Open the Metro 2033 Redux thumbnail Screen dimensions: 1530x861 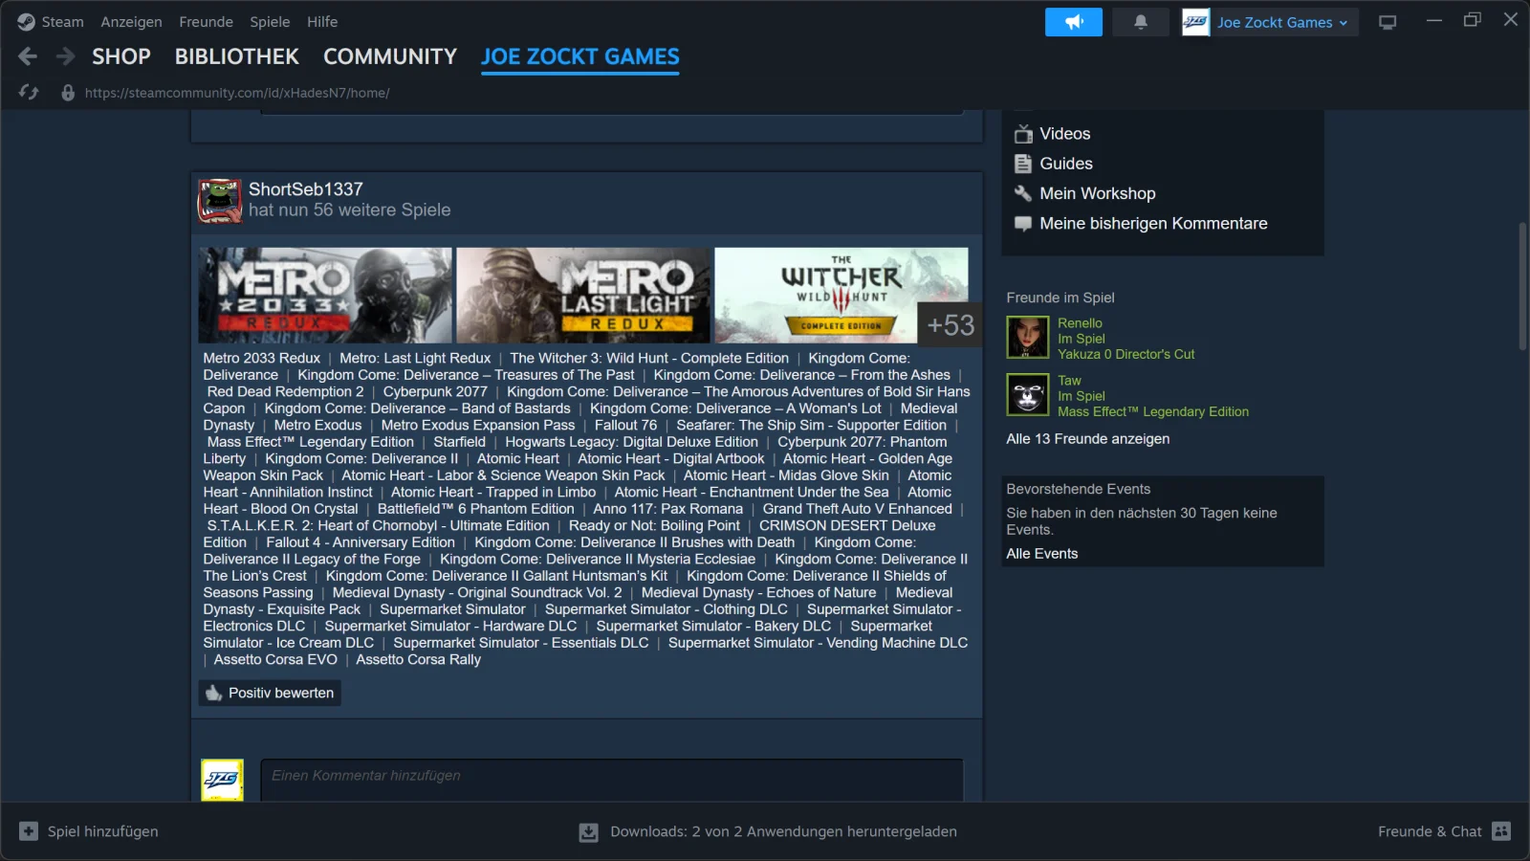[x=325, y=296]
